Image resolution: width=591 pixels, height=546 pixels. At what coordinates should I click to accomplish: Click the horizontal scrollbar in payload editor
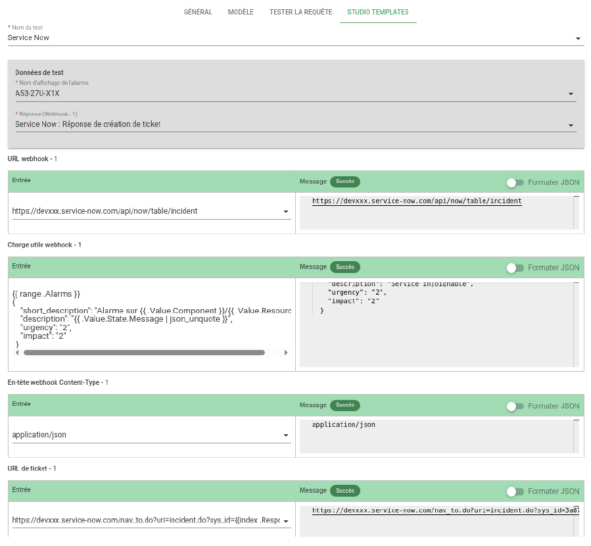pyautogui.click(x=144, y=353)
